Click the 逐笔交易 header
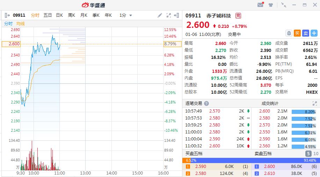Image resolution: width=320 pixels, height=177 pixels. coord(194,103)
